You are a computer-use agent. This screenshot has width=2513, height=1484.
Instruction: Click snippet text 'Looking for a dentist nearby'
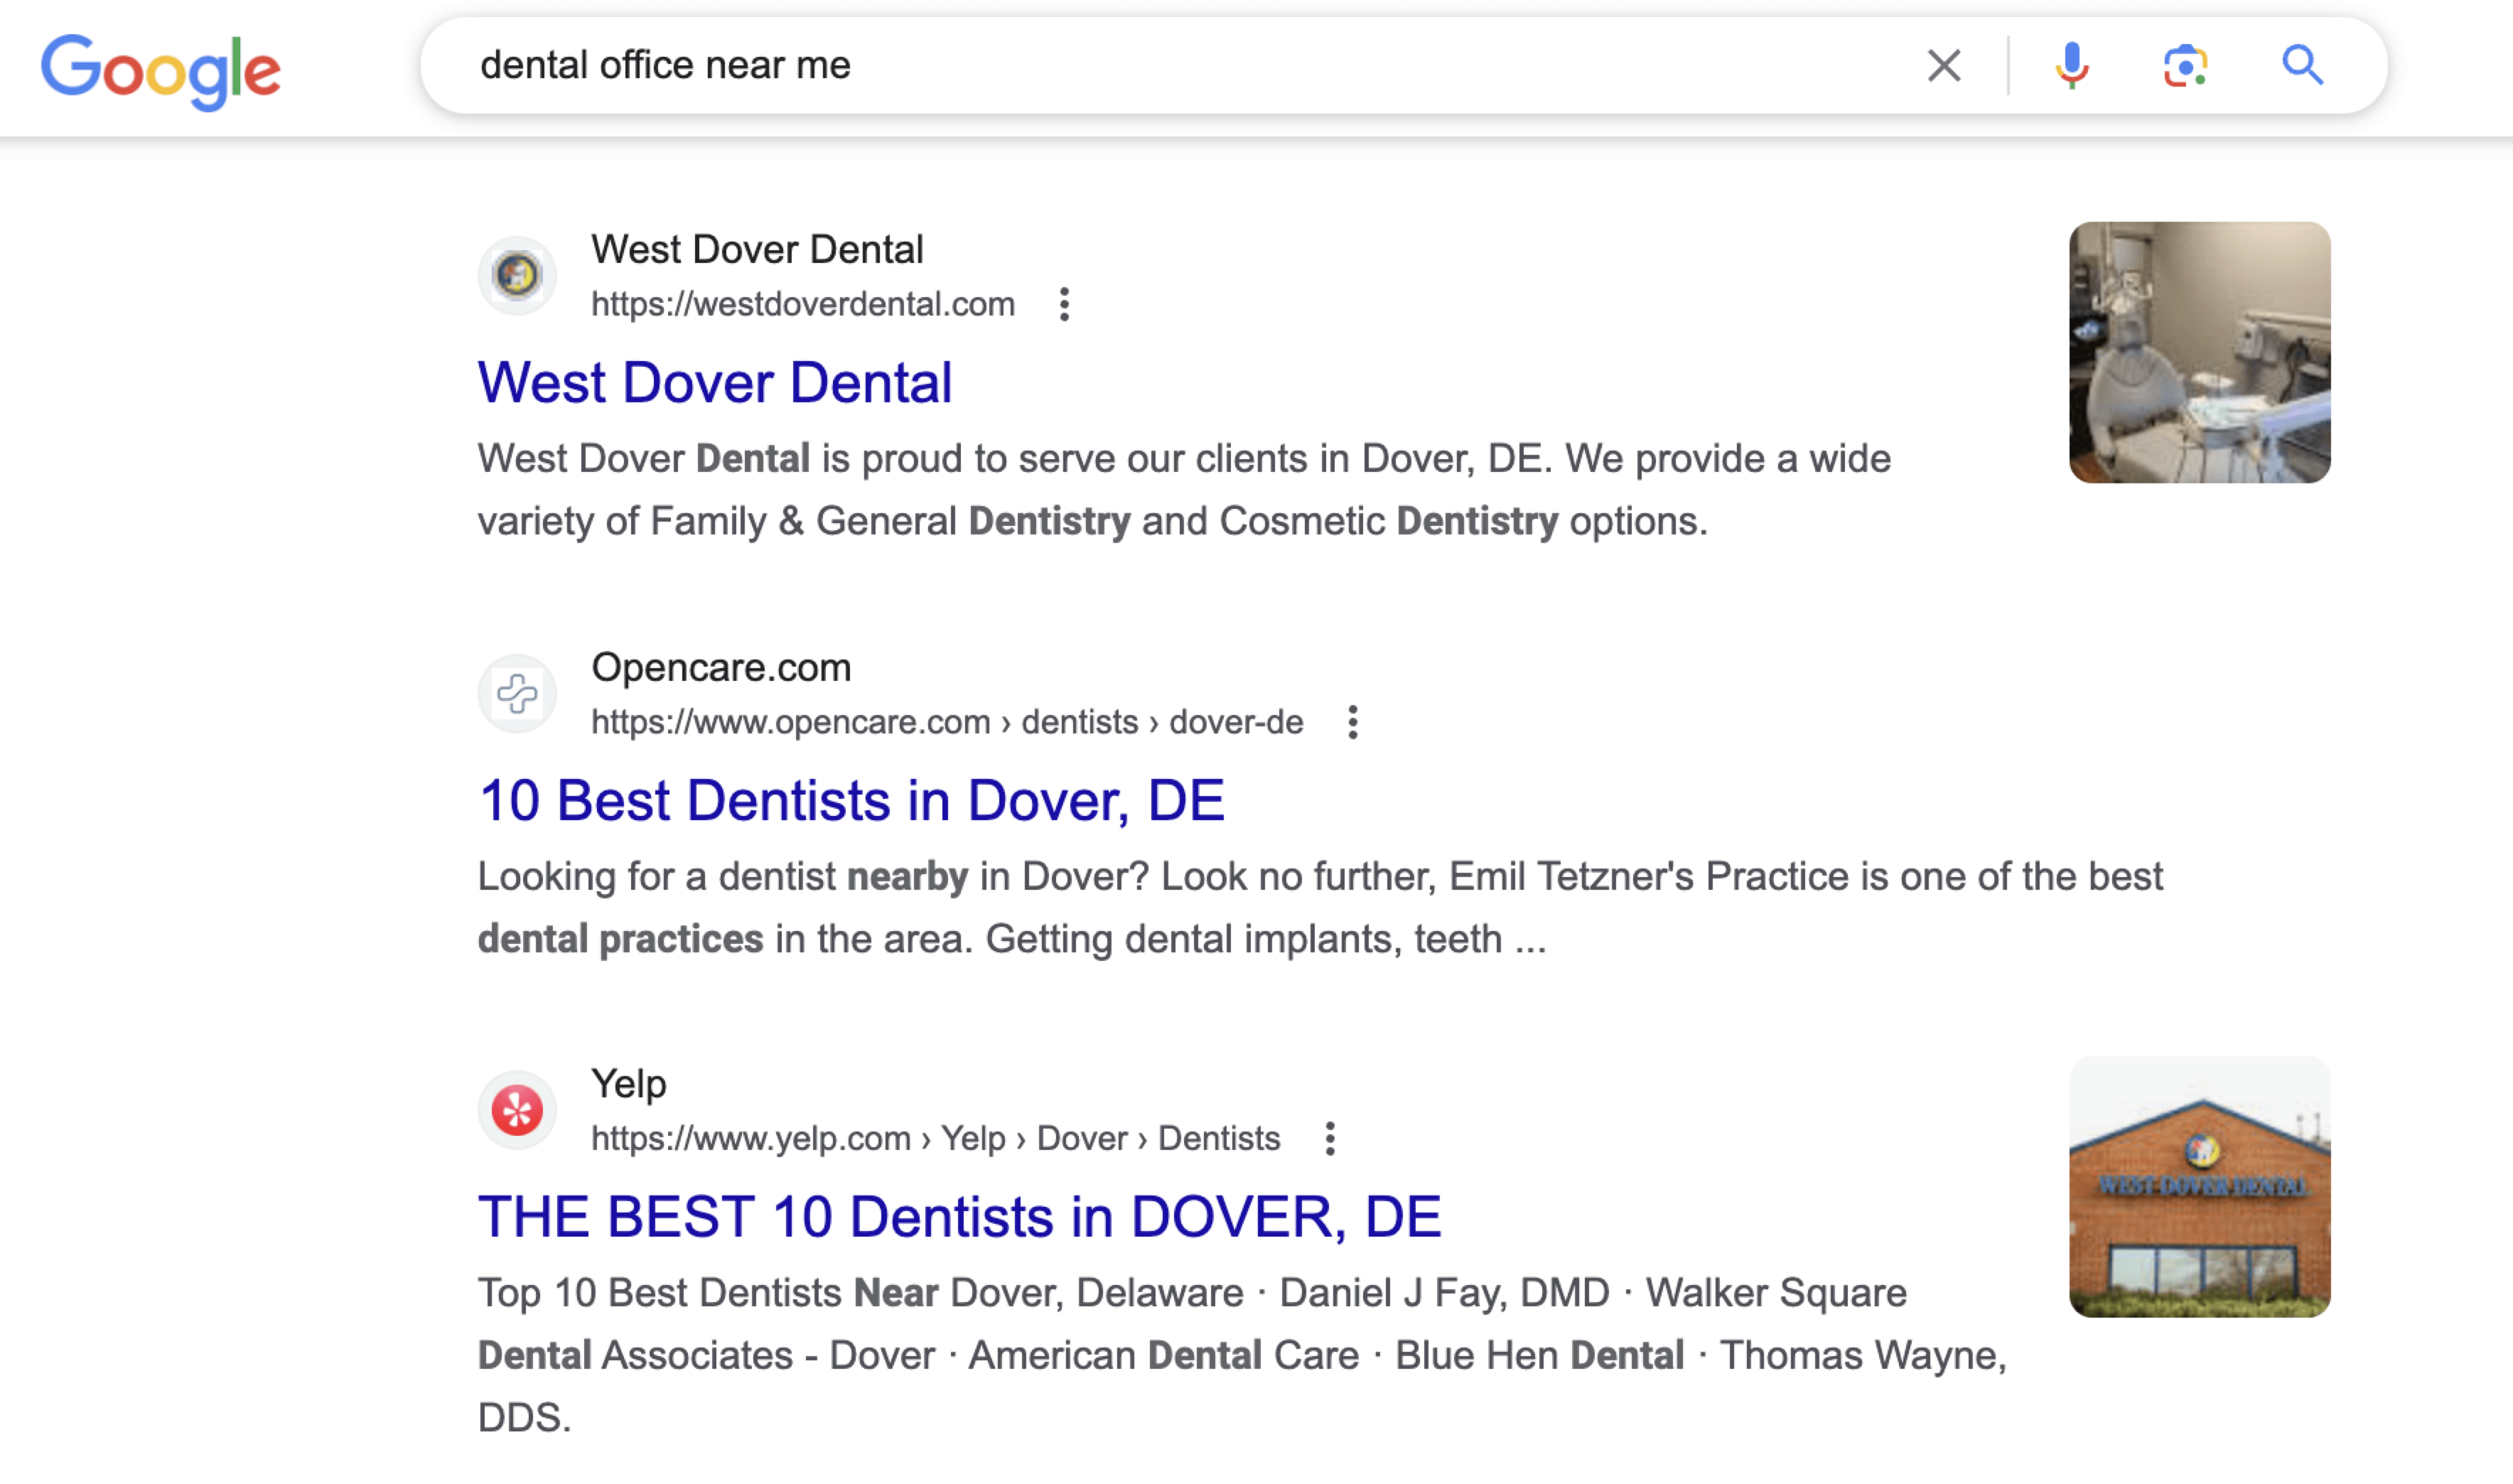pos(723,876)
